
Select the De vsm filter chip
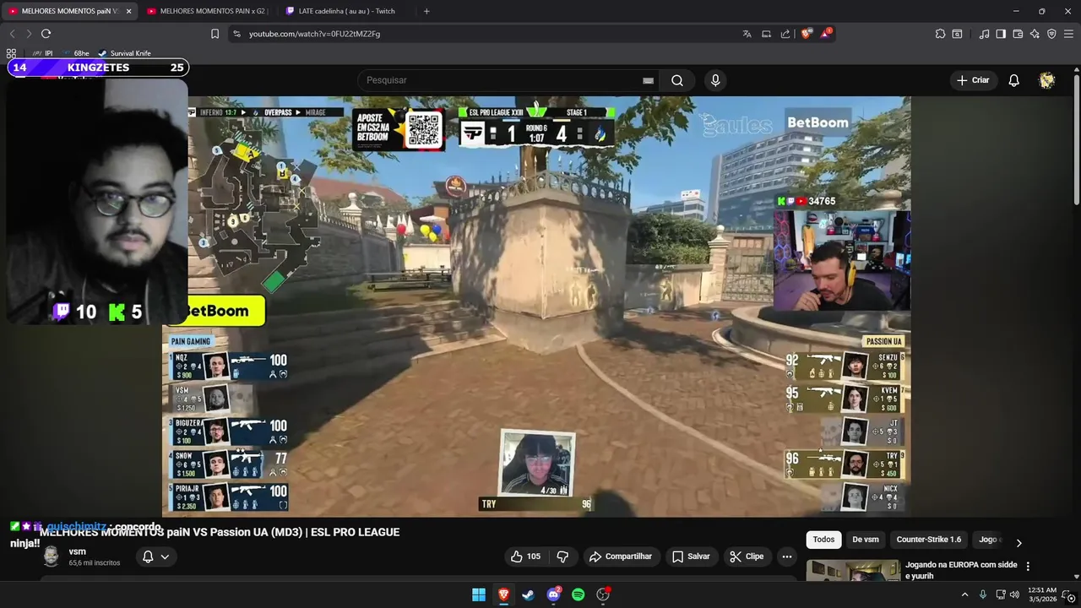(x=866, y=540)
